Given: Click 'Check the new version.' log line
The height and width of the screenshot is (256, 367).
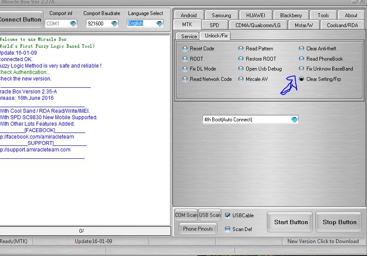Looking at the screenshot, I should [26, 79].
